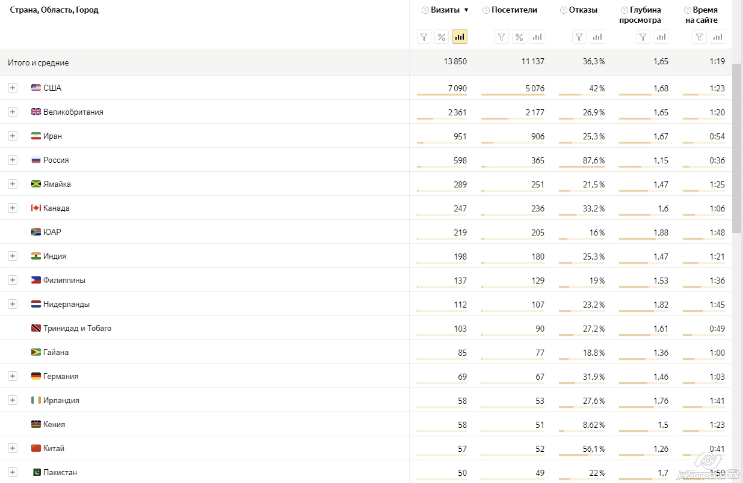
Task: Toggle the active bar chart for Визиты
Action: 460,37
